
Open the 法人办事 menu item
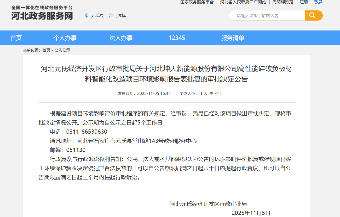121,38
